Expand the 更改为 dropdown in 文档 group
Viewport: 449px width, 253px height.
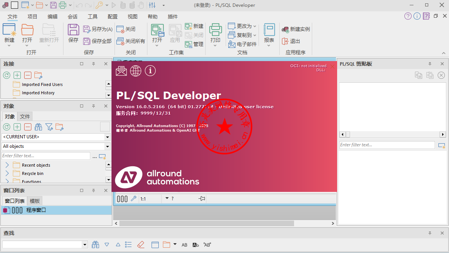click(x=255, y=26)
